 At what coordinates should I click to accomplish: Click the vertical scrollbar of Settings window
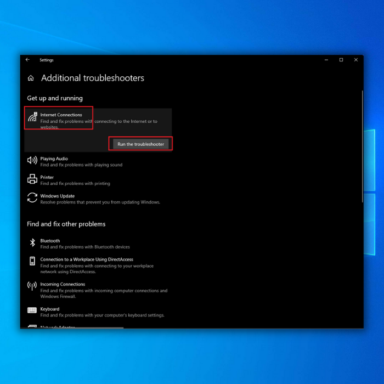(x=362, y=146)
